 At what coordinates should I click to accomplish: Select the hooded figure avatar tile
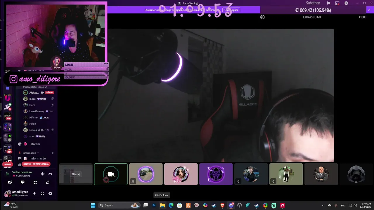click(x=356, y=174)
